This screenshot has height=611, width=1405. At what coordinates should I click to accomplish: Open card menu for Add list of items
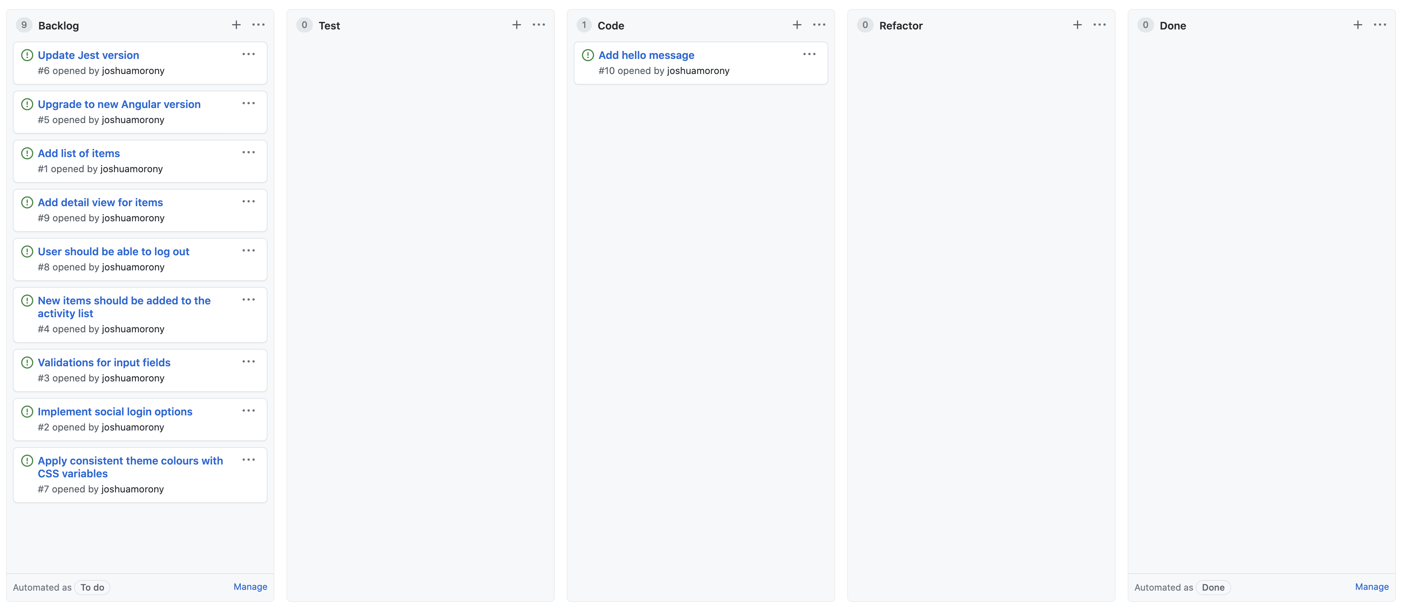click(x=249, y=153)
